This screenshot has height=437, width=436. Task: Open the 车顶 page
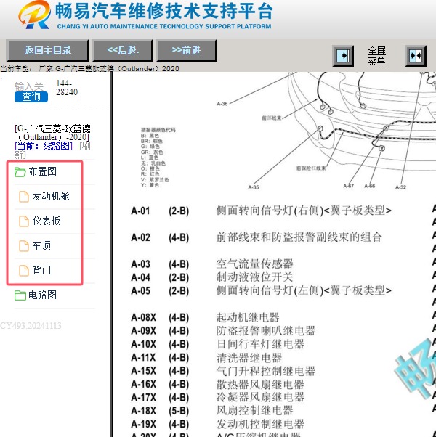[x=41, y=245]
